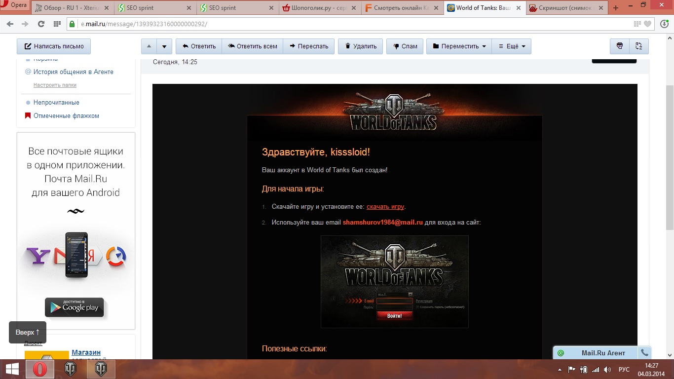Print the message with printer icon
Screen dimensions: 674x379
(620, 46)
